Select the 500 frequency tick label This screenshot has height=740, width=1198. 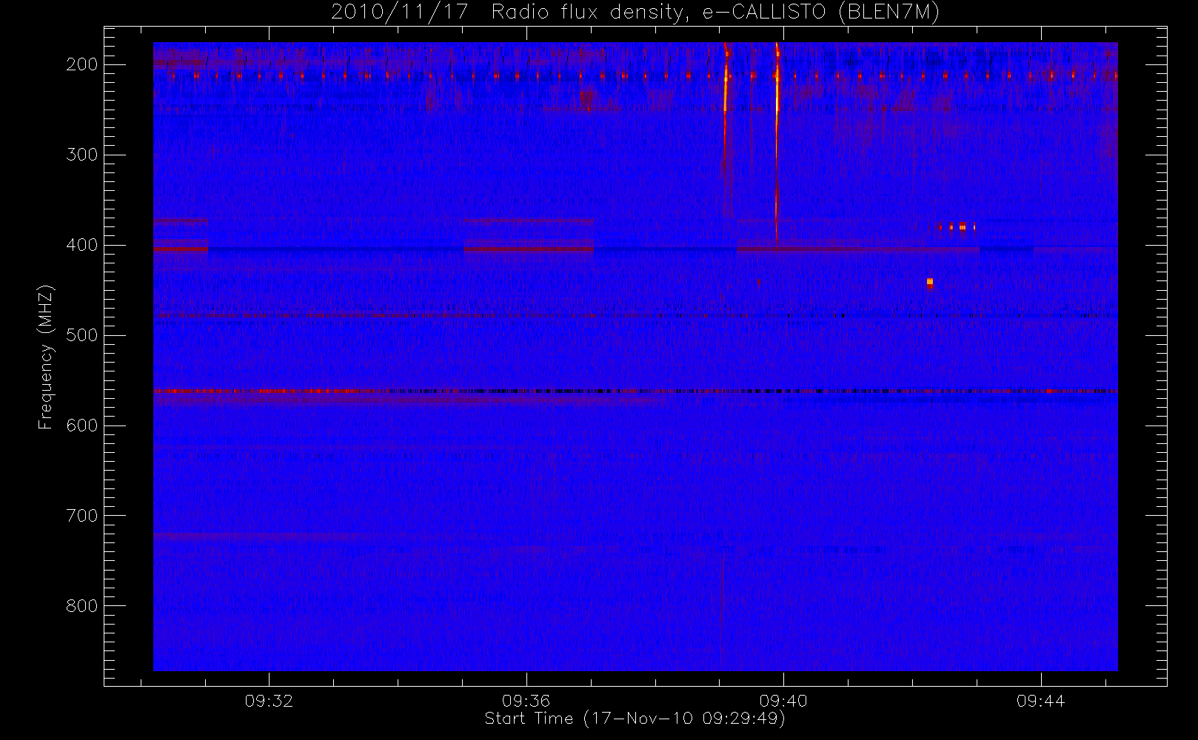click(82, 335)
